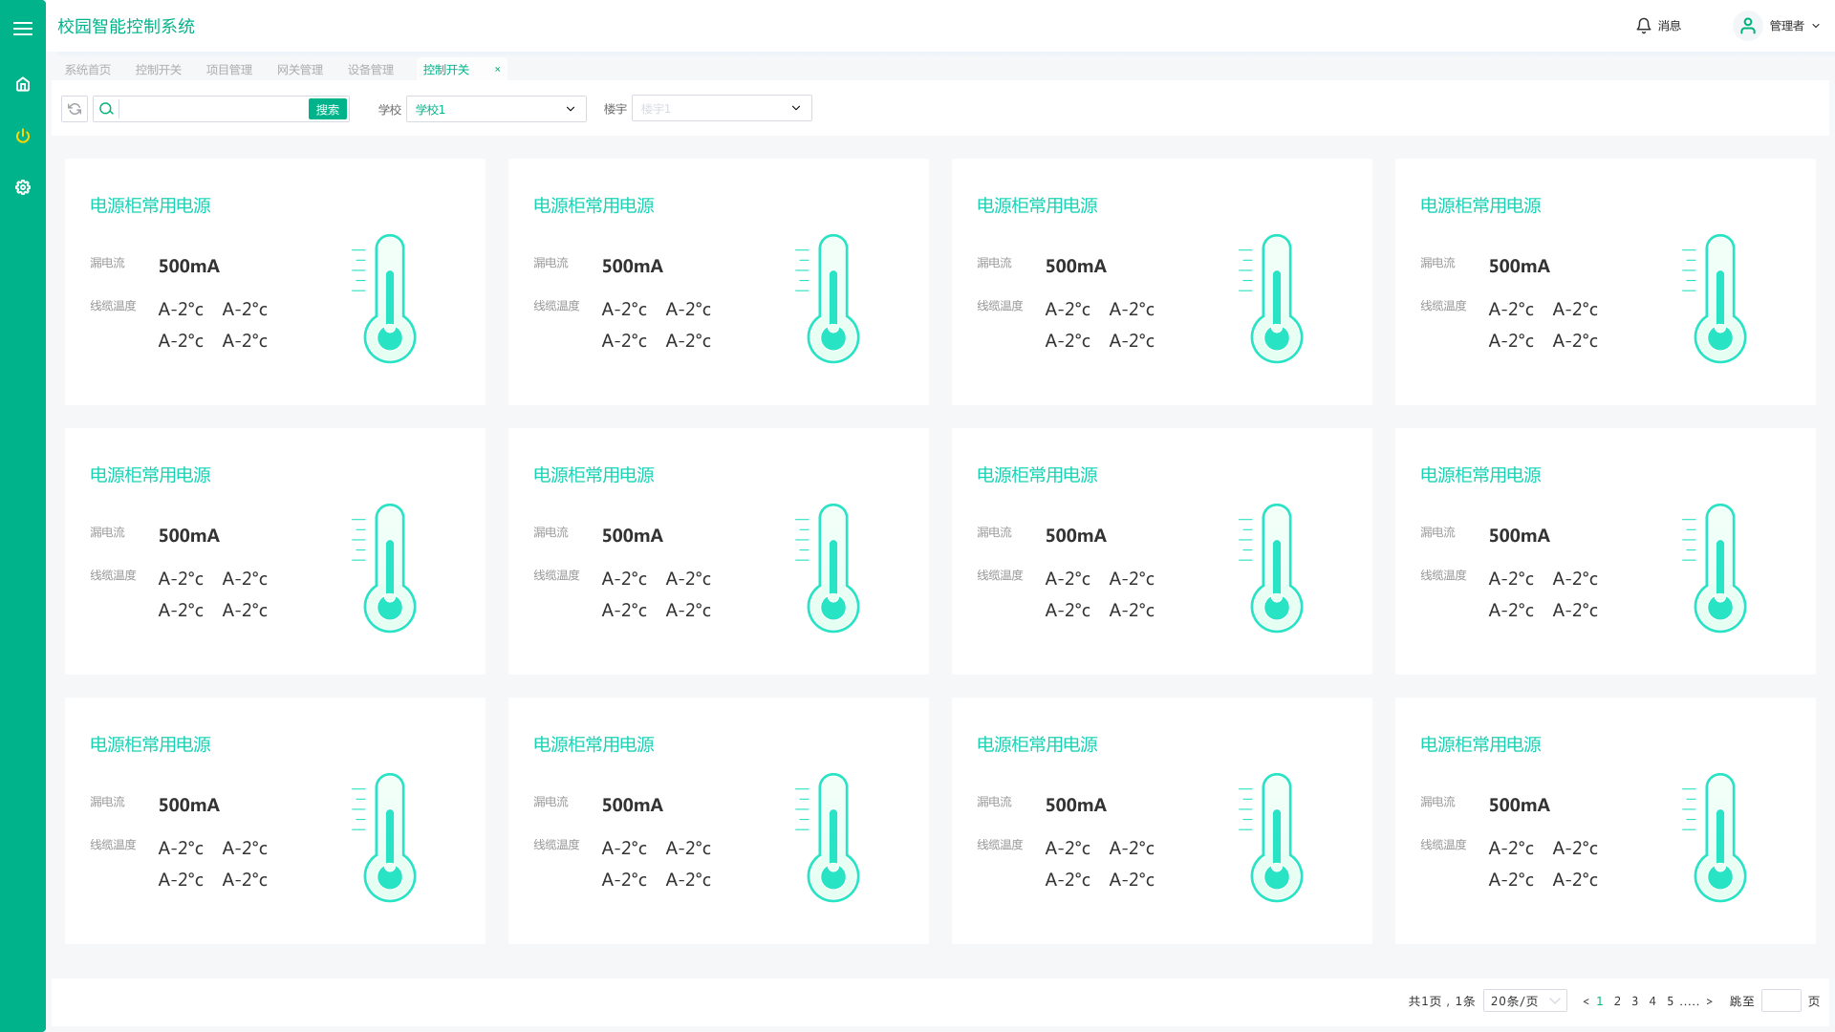Click the refresh icon button
This screenshot has width=1835, height=1032.
75,109
